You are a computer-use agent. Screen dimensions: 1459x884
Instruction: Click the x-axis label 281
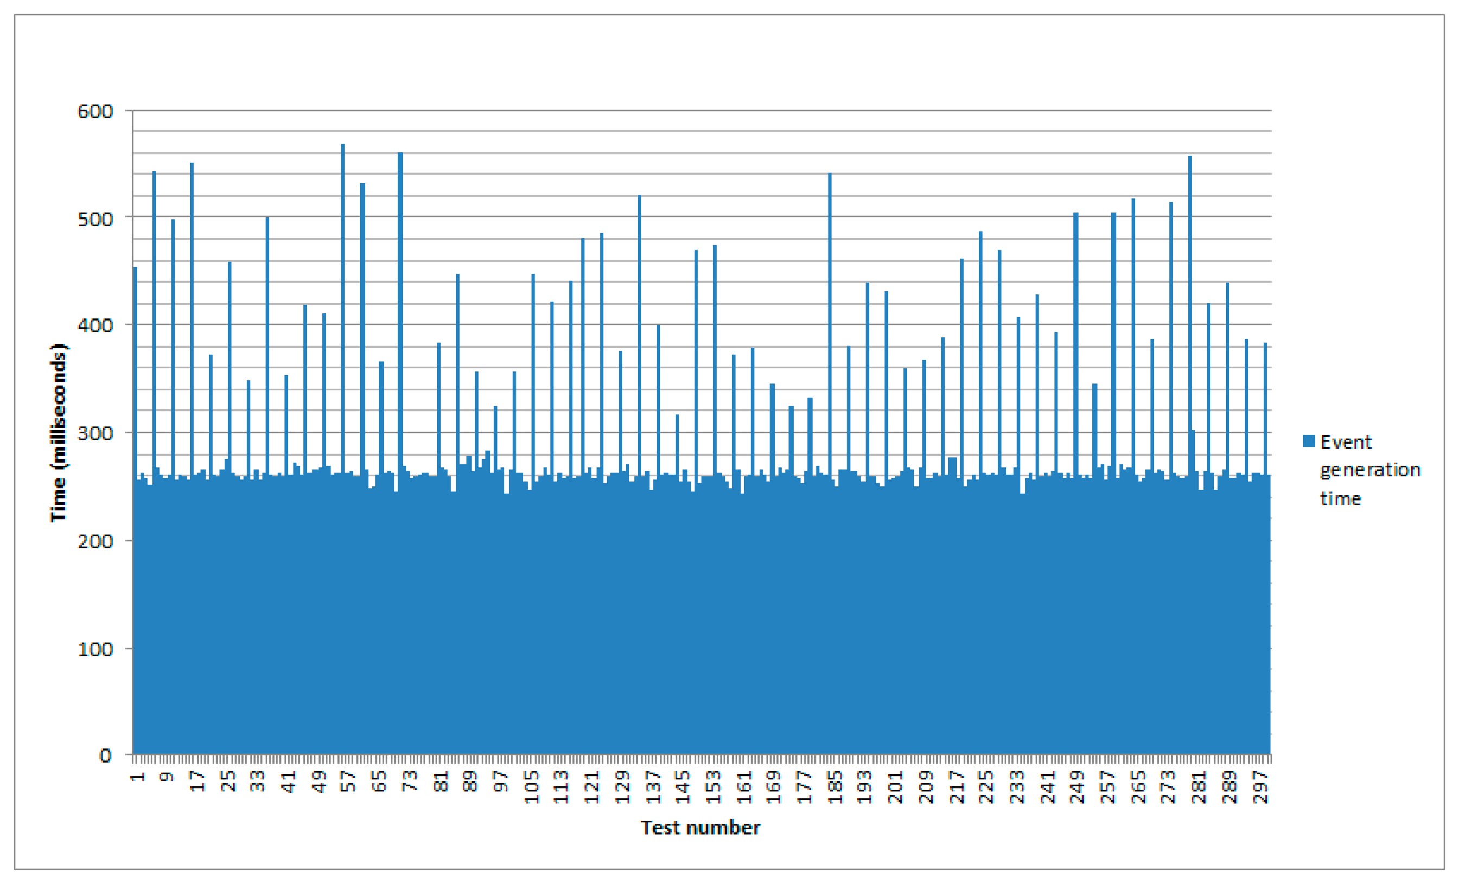point(1199,787)
